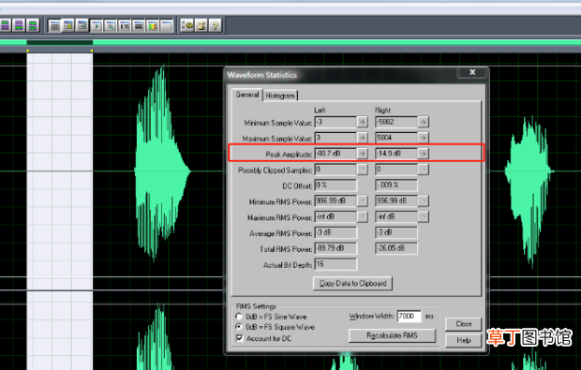Switch to the General tab

[x=247, y=95]
